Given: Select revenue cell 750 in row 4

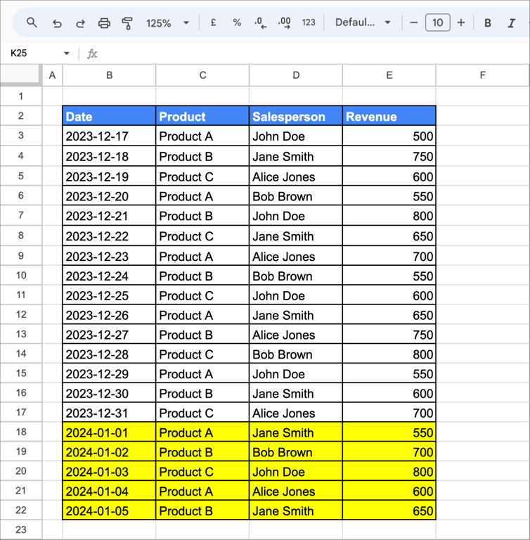Looking at the screenshot, I should coord(389,156).
